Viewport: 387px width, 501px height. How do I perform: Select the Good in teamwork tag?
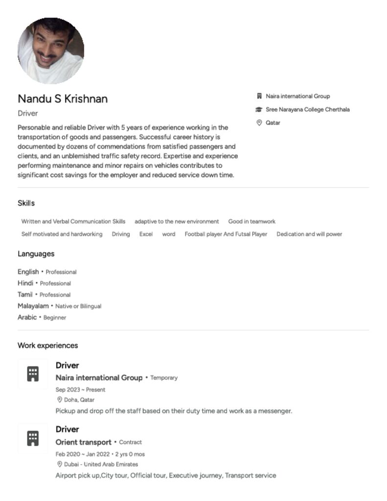pyautogui.click(x=252, y=222)
